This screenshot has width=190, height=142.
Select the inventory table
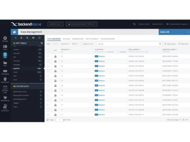[27, 61]
